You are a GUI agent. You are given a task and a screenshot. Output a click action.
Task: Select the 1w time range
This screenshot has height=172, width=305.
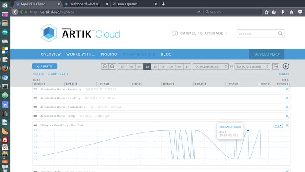pyautogui.click(x=163, y=66)
